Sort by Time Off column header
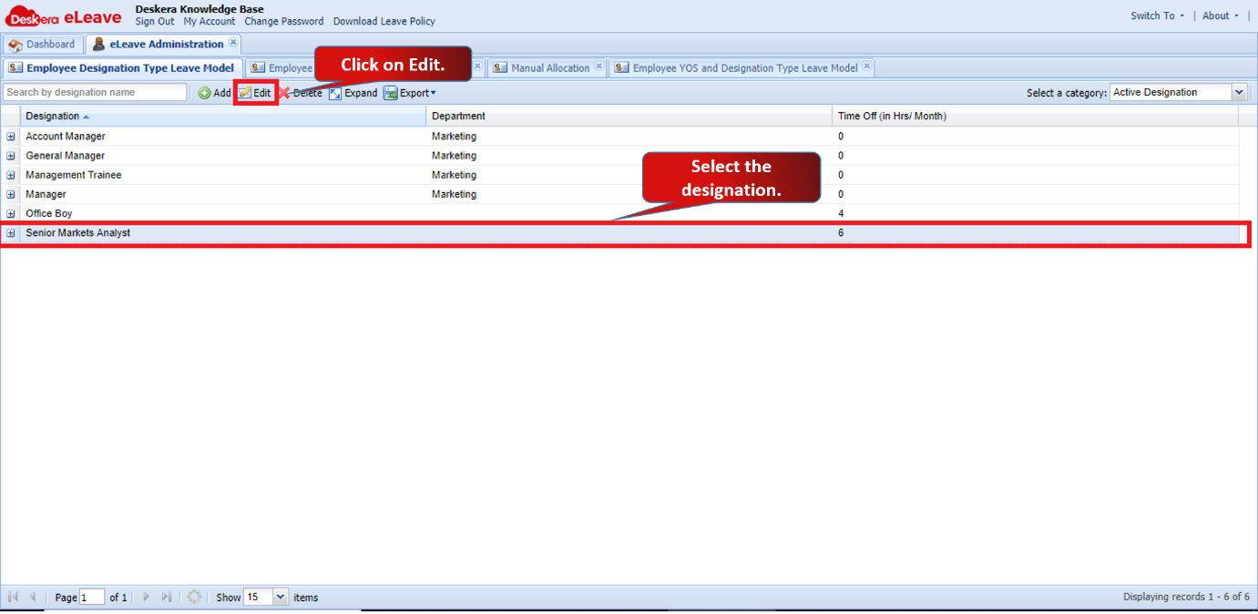The width and height of the screenshot is (1258, 614). tap(1035, 116)
